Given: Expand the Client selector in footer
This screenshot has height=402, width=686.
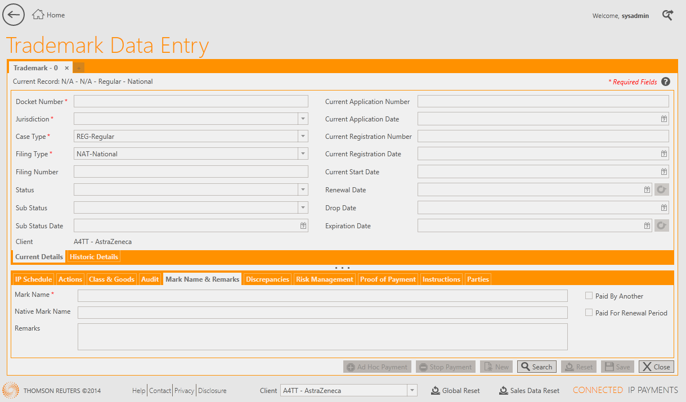Looking at the screenshot, I should click(x=412, y=390).
